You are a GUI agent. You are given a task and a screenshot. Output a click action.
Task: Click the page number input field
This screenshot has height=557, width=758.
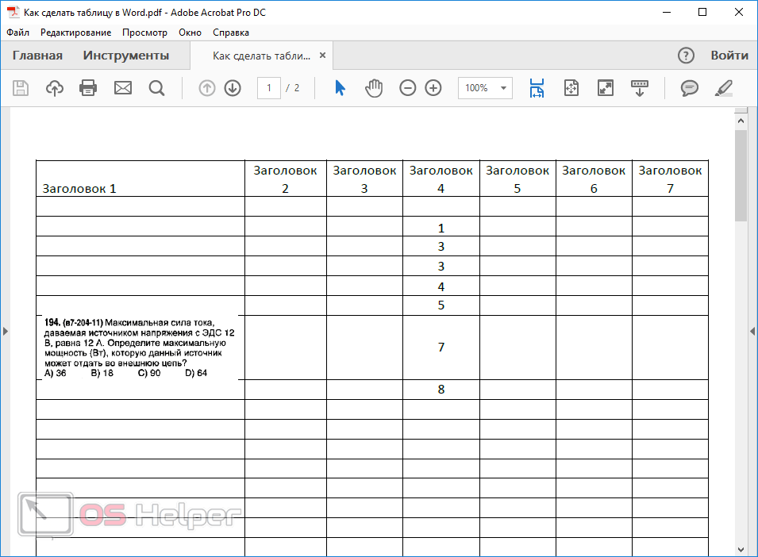269,88
